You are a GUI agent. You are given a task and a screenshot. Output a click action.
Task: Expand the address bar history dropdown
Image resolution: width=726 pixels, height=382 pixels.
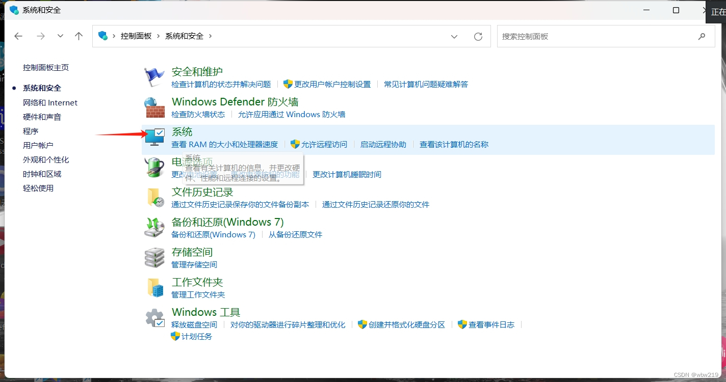(454, 36)
